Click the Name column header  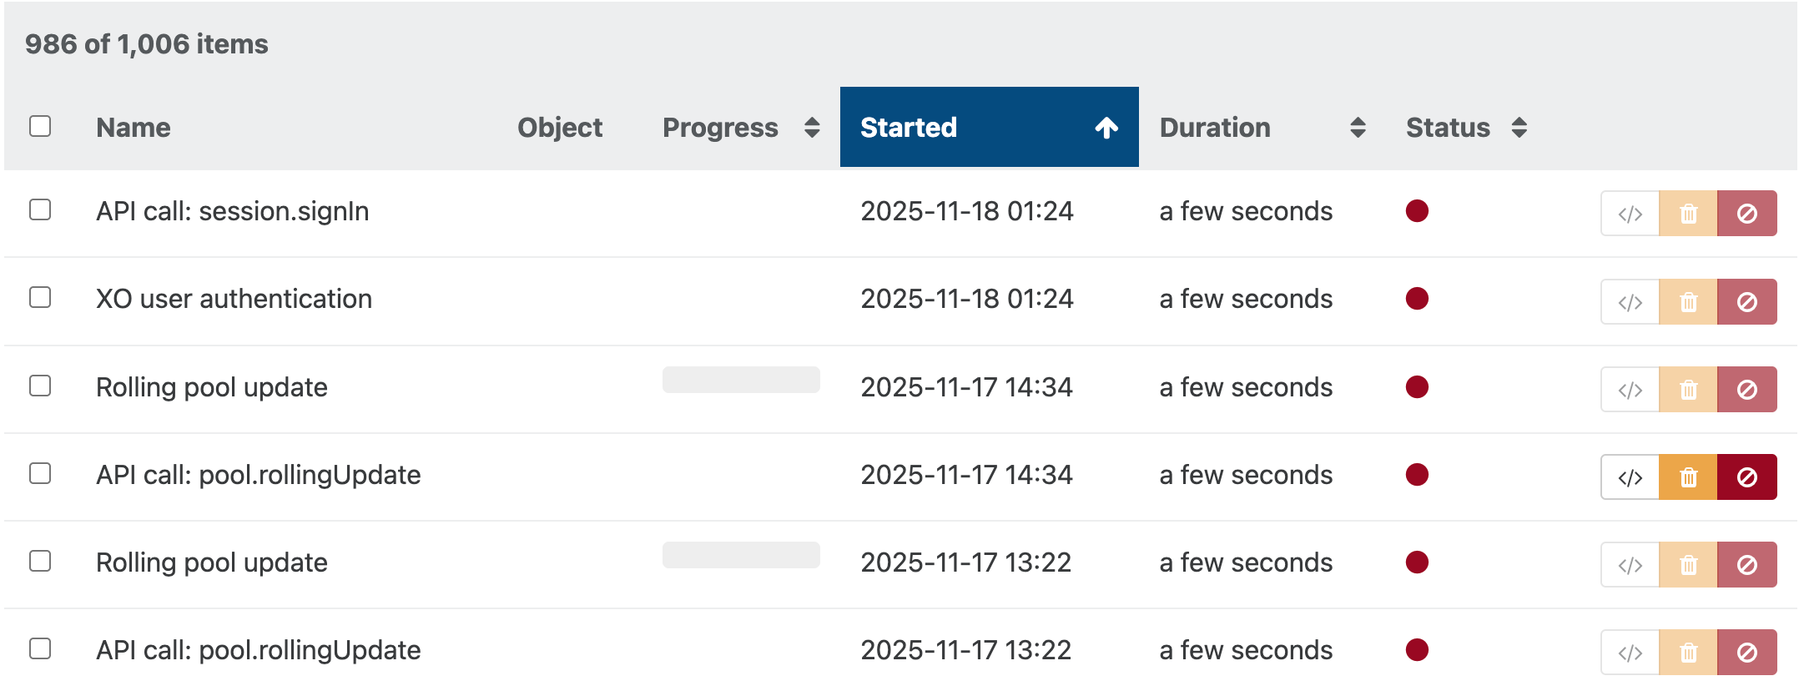pyautogui.click(x=134, y=128)
